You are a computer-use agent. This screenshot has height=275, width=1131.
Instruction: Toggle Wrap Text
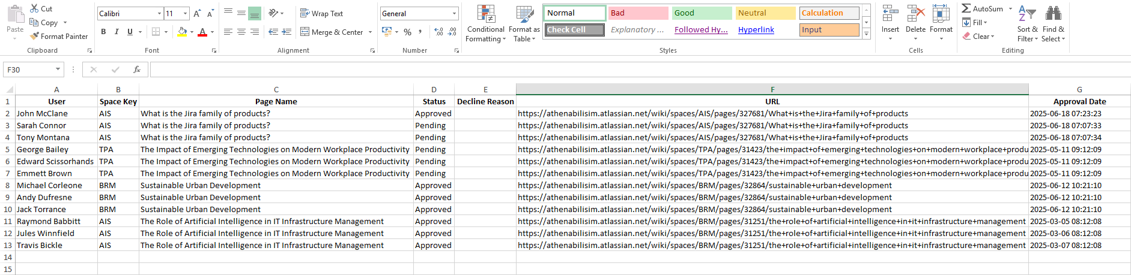(321, 13)
